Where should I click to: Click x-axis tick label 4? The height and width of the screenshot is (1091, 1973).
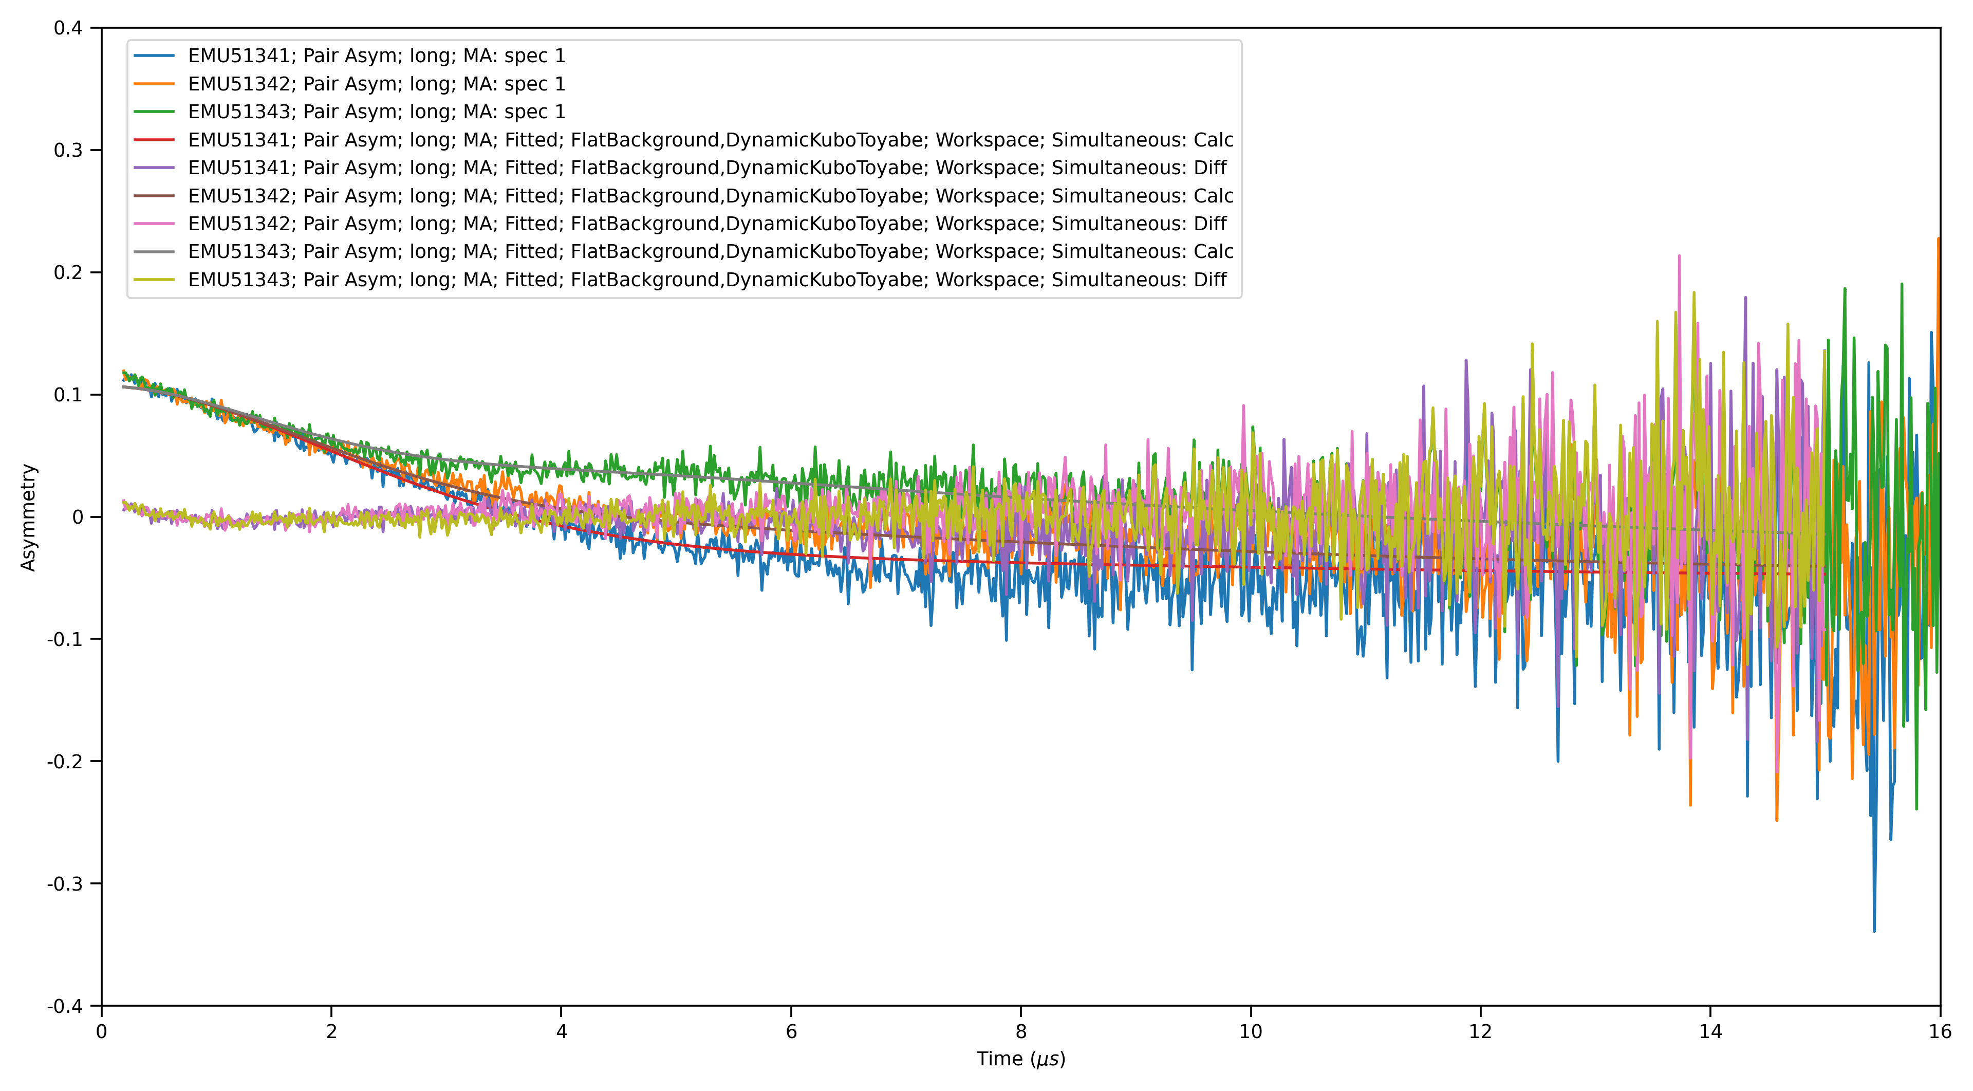(562, 1031)
